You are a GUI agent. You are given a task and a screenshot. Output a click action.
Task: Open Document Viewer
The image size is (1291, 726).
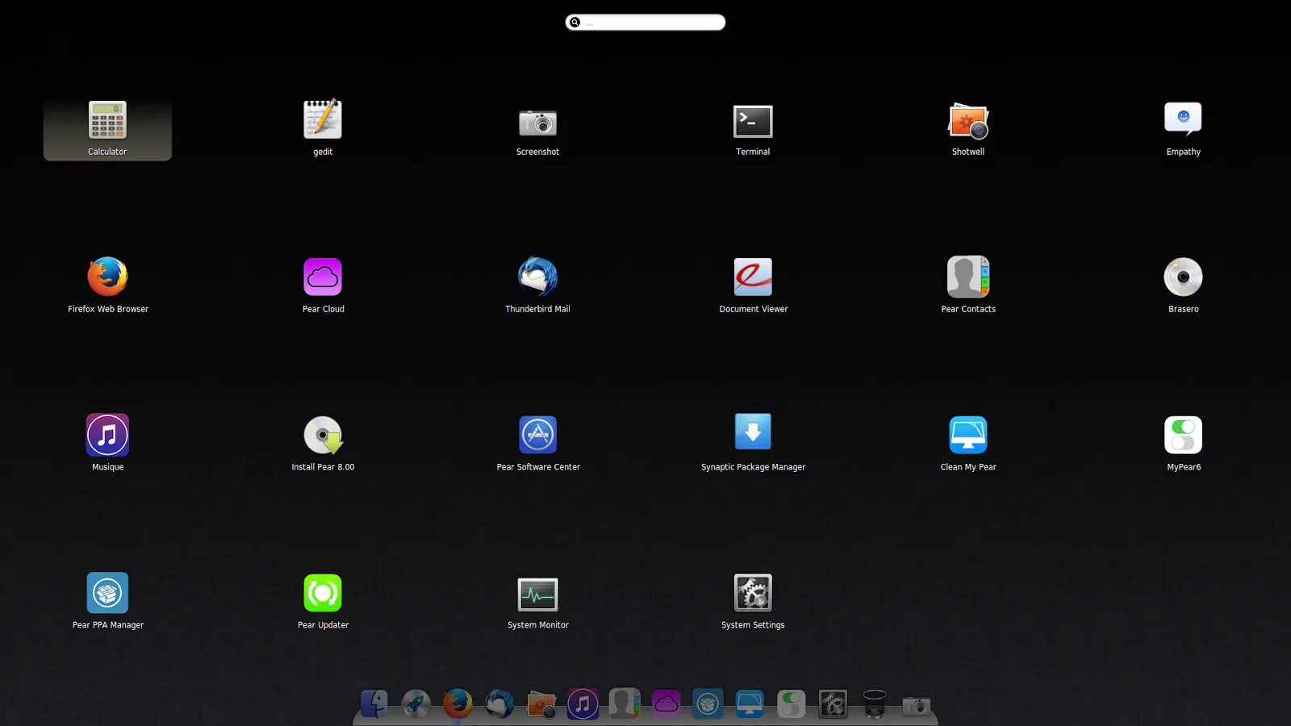[753, 285]
